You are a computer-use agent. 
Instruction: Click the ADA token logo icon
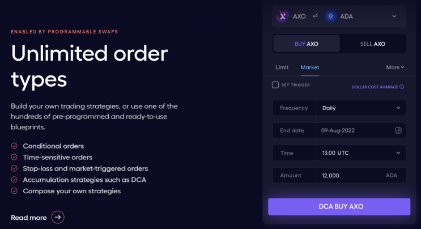(x=331, y=16)
